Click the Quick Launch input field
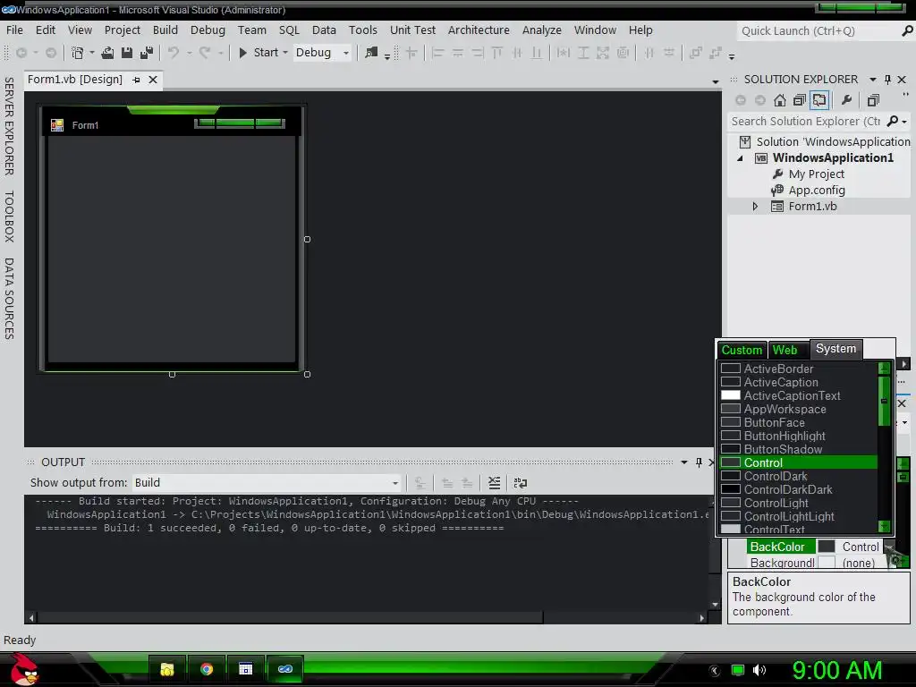 (817, 31)
